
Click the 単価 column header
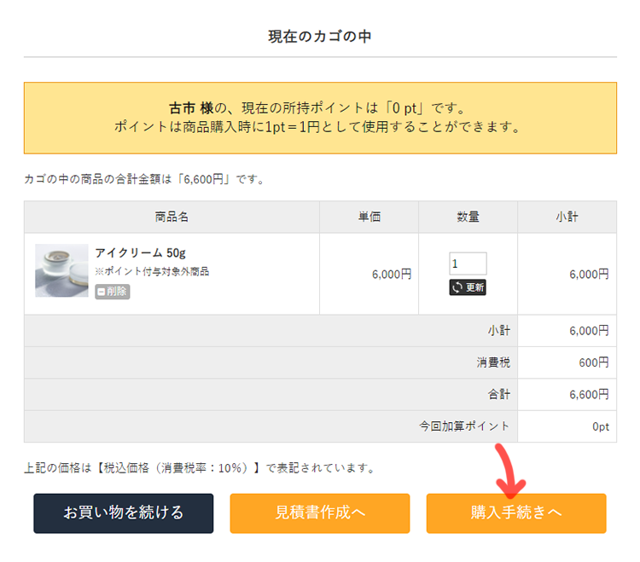[369, 217]
